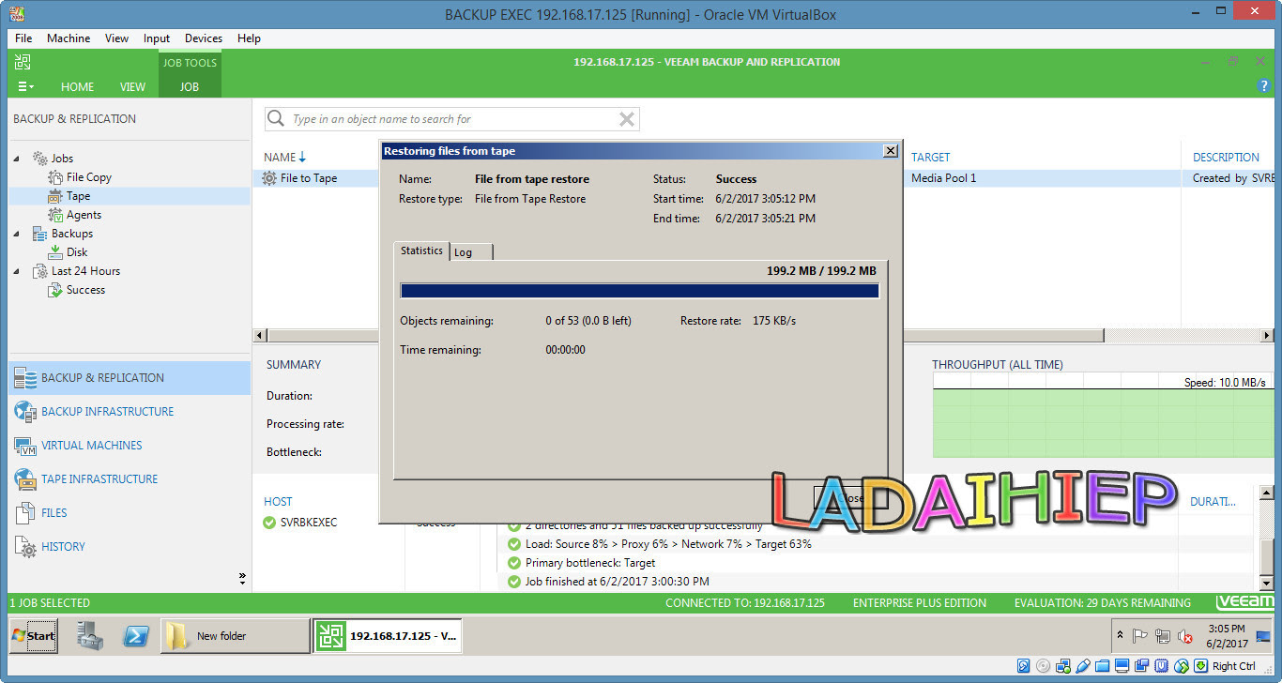Screen dimensions: 1282x683
Task: Click the Jobs gear icon
Action: point(40,159)
